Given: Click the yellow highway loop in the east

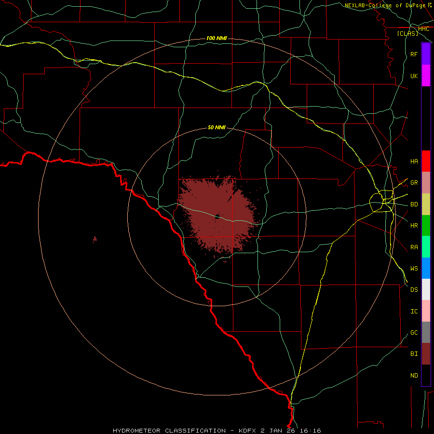Looking at the screenshot, I should pyautogui.click(x=382, y=201).
